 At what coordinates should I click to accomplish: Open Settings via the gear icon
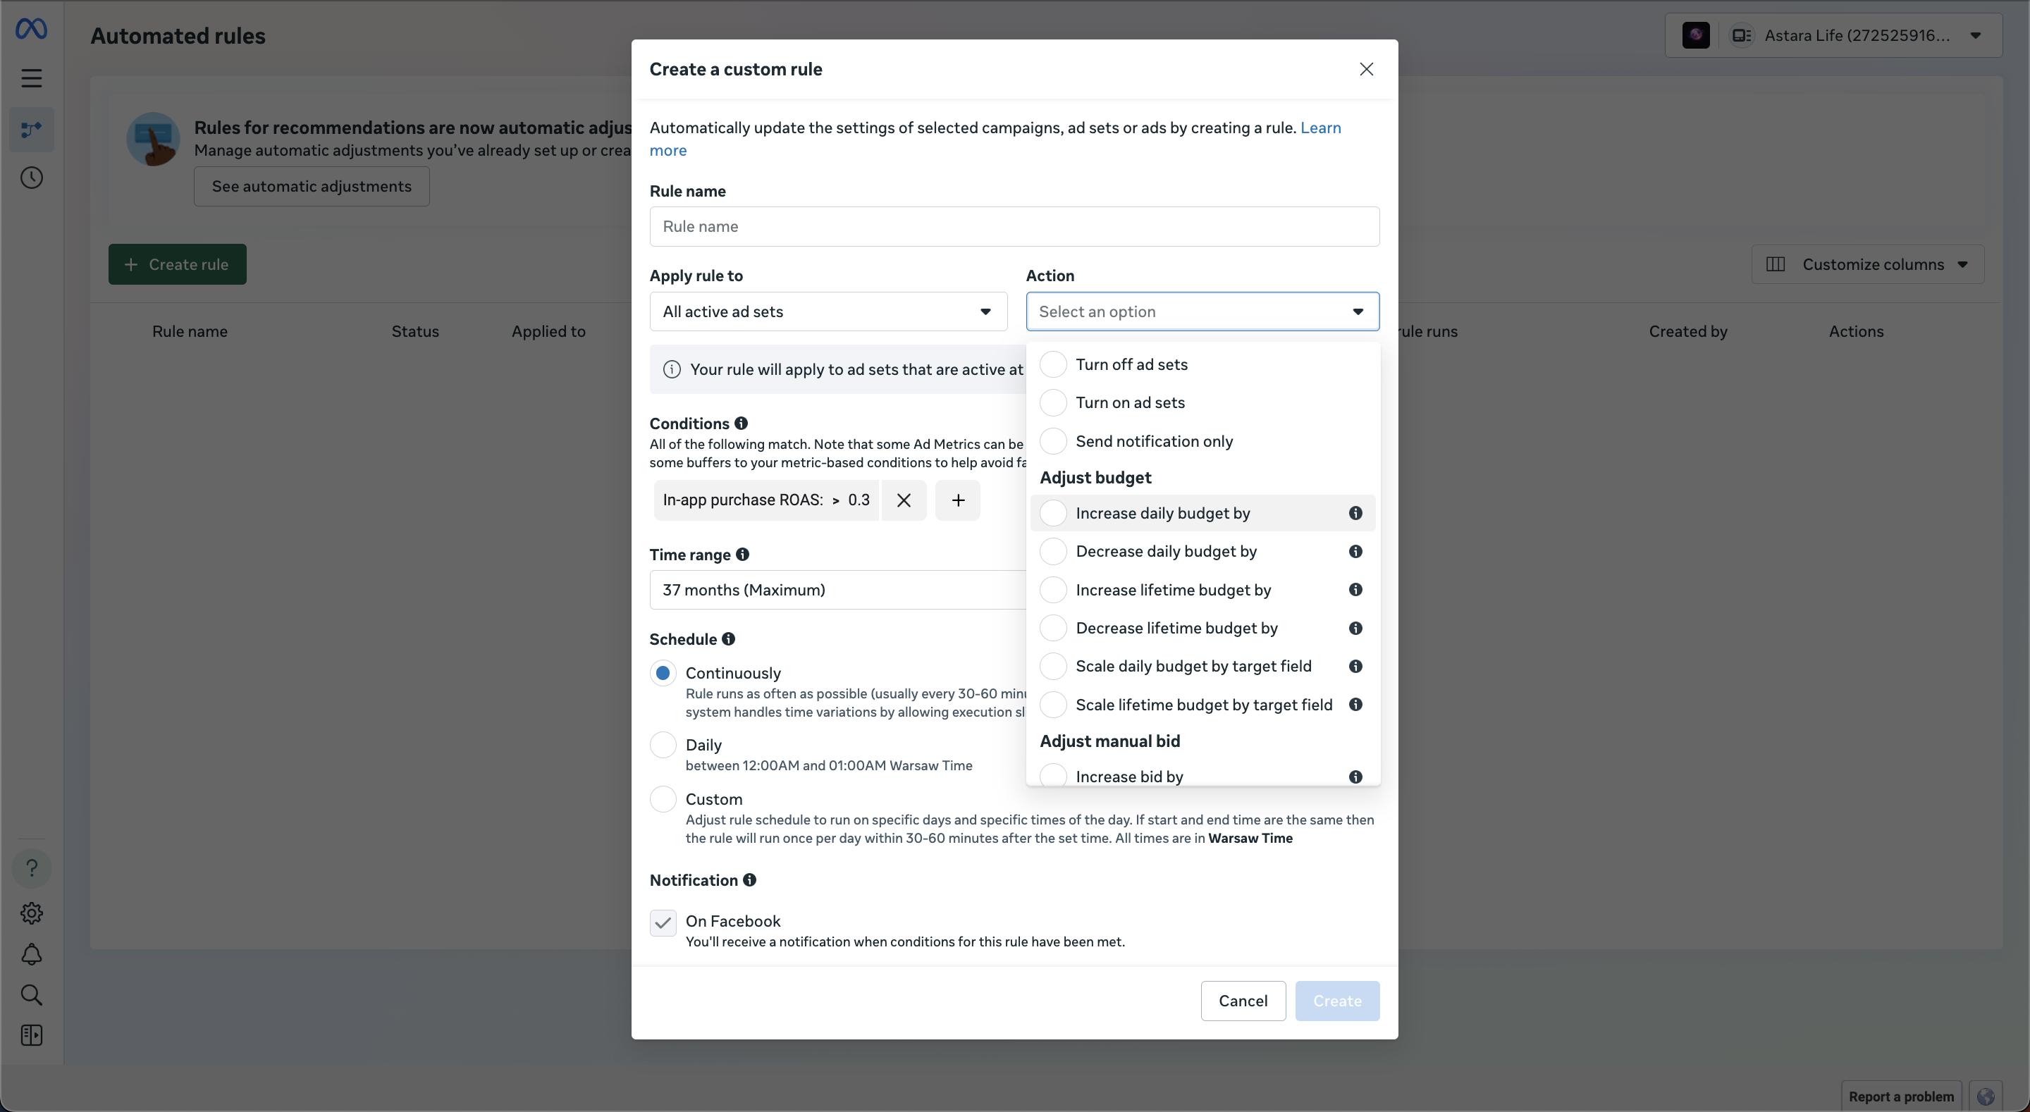tap(32, 913)
